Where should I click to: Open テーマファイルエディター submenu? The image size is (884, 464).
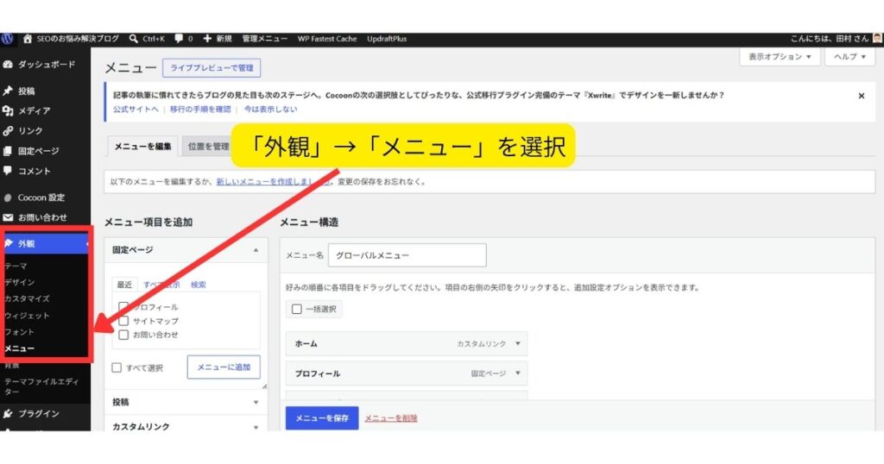41,386
